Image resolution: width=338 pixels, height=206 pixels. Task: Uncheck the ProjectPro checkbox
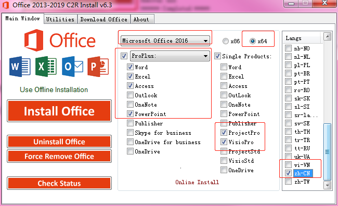(x=224, y=133)
